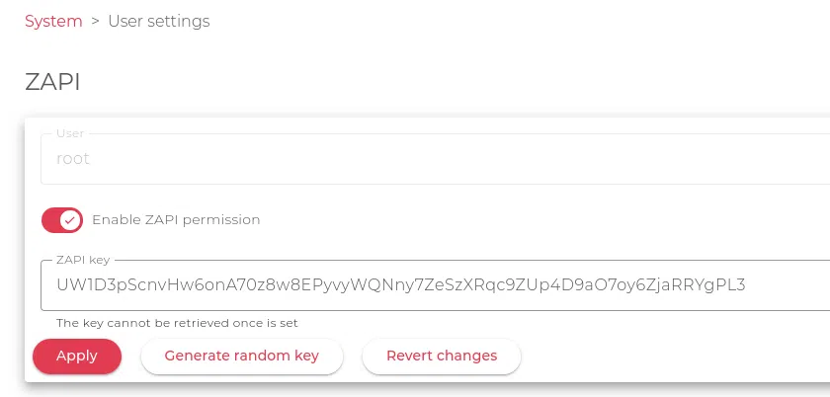Image resolution: width=830 pixels, height=397 pixels.
Task: Click the breadcrumb ">" separator arrow
Action: (96, 21)
